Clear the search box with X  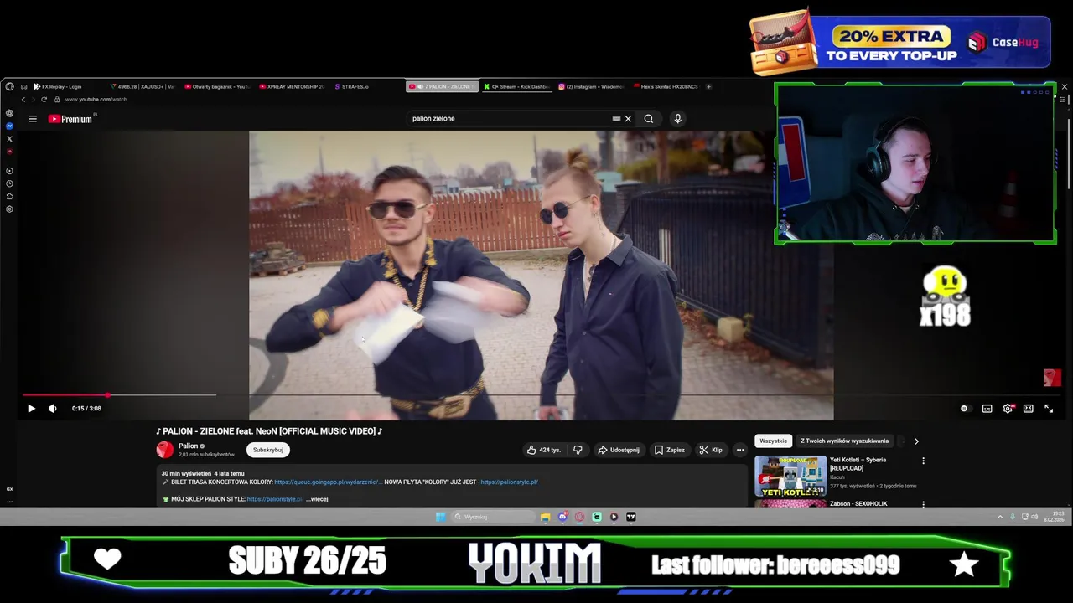pos(628,119)
